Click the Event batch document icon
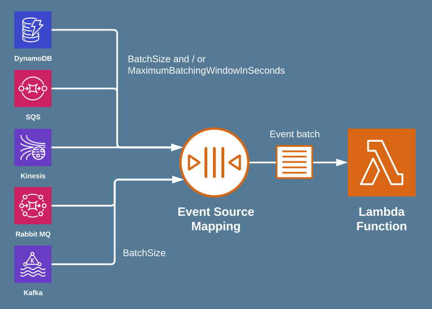 pos(294,162)
